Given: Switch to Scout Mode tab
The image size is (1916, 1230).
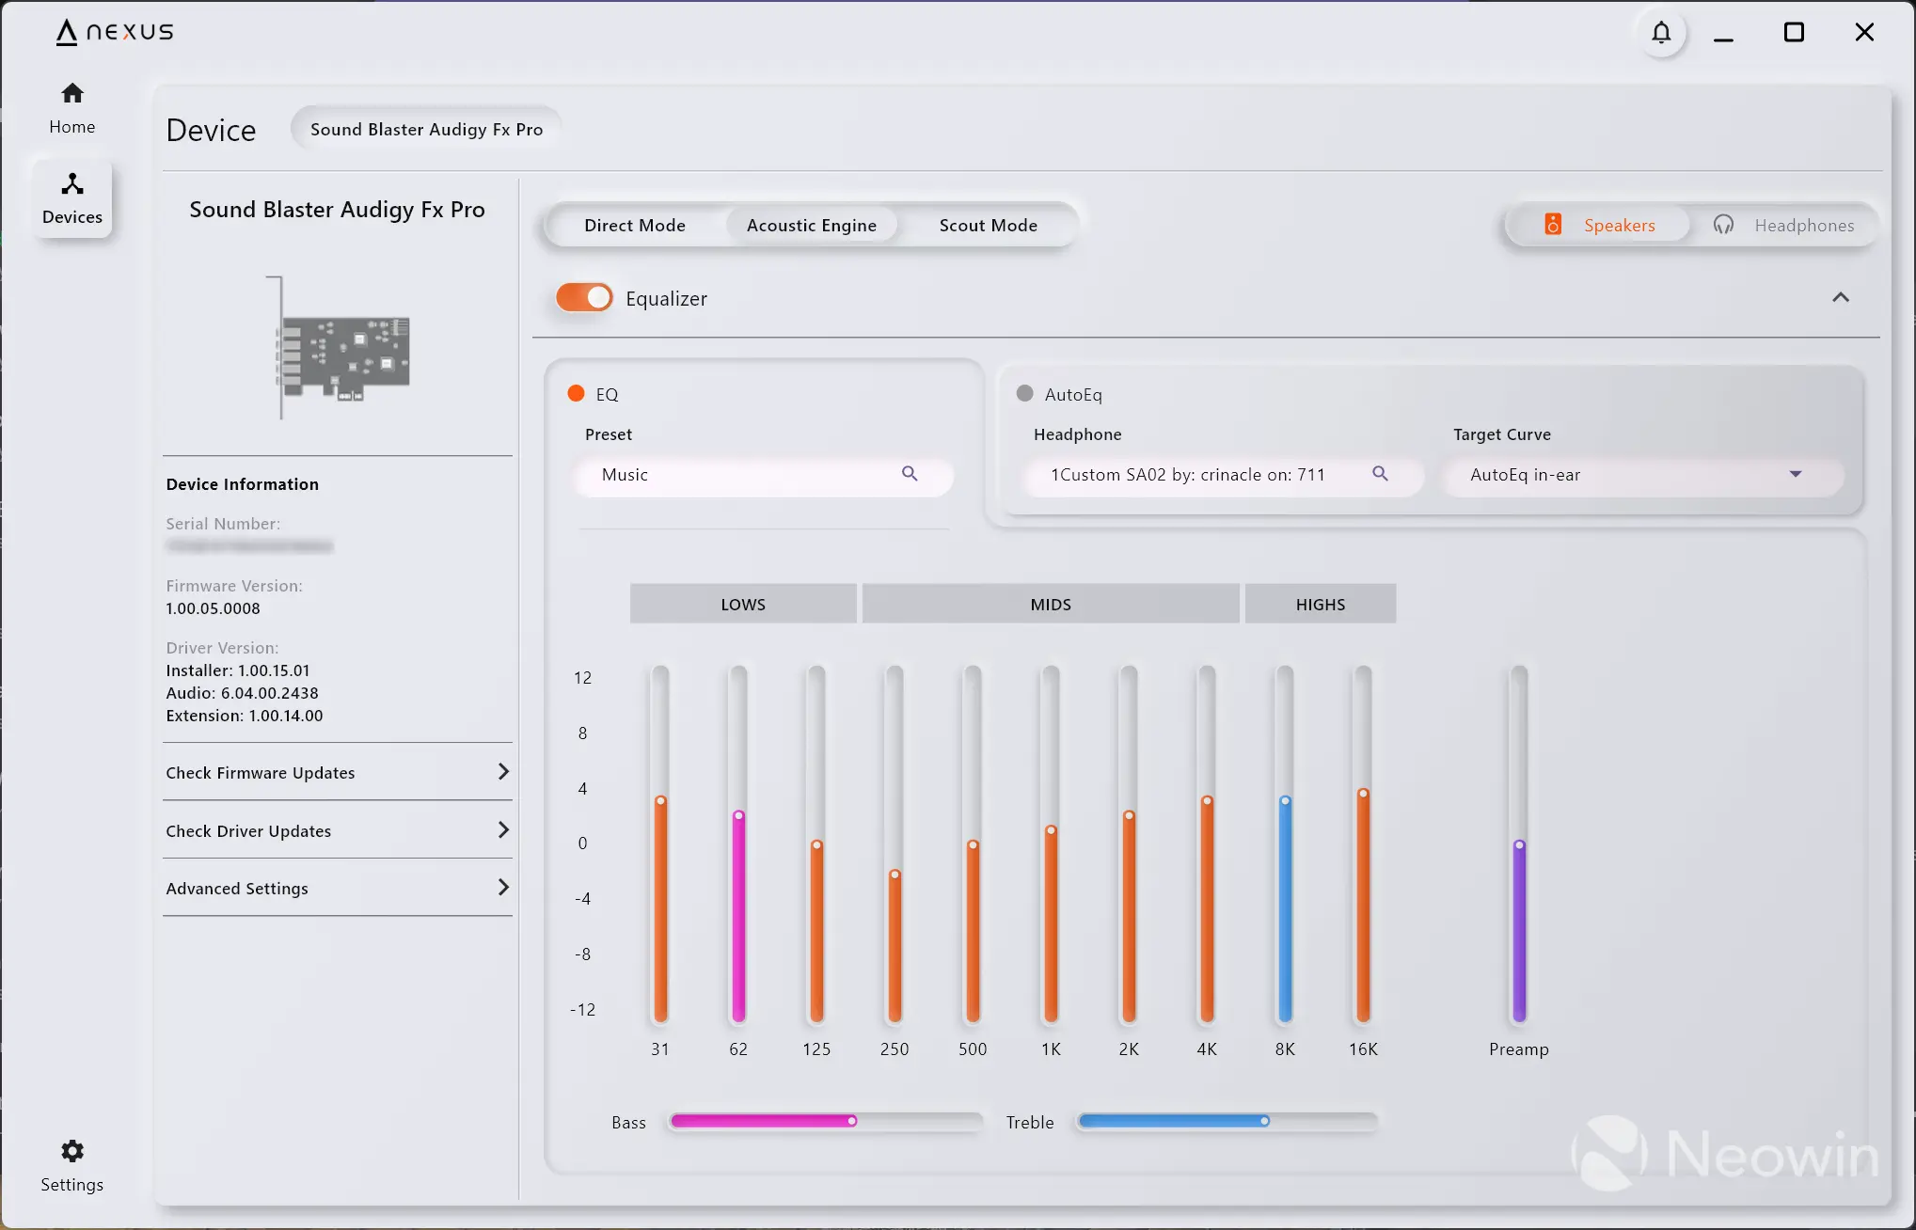Looking at the screenshot, I should [988, 226].
